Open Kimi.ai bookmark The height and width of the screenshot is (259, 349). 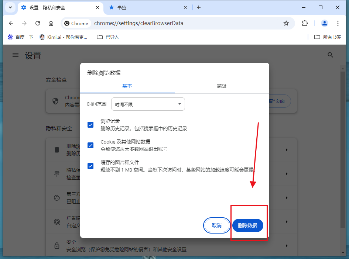(x=64, y=37)
